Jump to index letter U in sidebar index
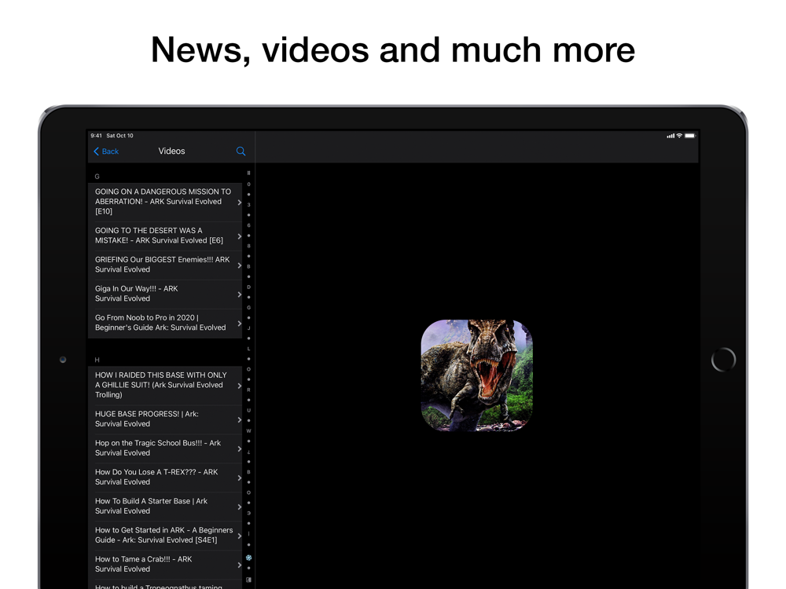The width and height of the screenshot is (786, 589). pyautogui.click(x=248, y=410)
